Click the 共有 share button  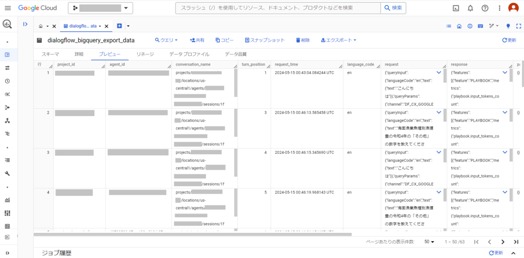click(x=197, y=40)
